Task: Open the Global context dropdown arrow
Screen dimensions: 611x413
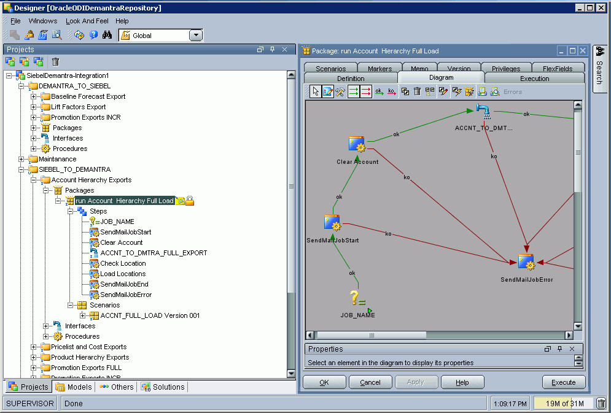Action: click(196, 36)
